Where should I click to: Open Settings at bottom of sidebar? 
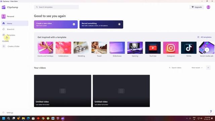(x=10, y=113)
